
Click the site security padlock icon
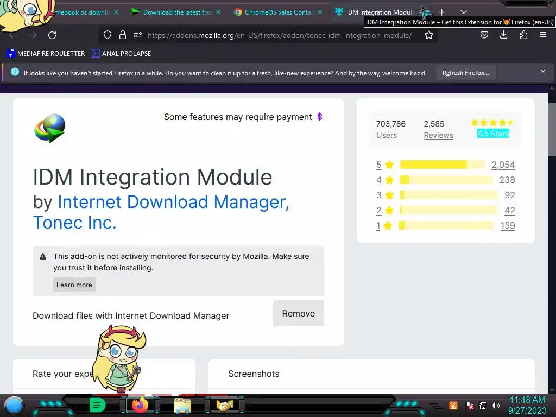coord(123,35)
